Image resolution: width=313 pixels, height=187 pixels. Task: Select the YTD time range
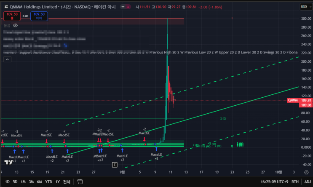pos(48,182)
